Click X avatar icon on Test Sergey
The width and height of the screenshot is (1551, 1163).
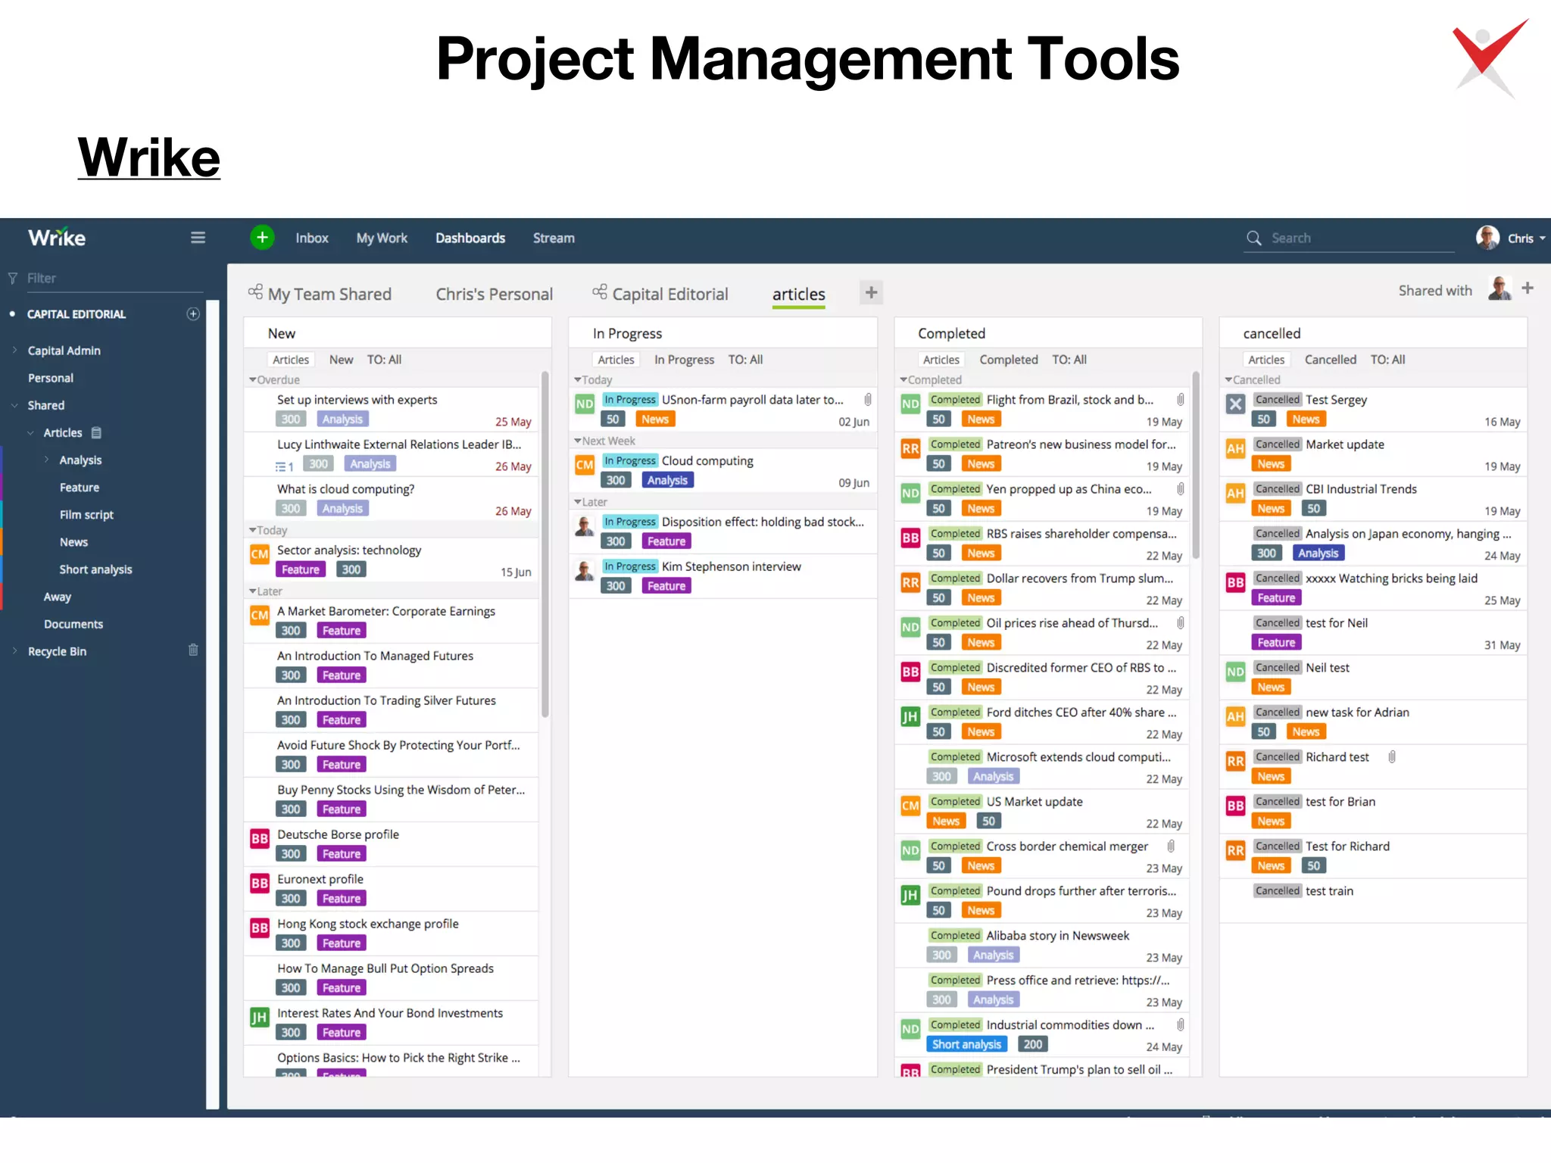(1235, 404)
